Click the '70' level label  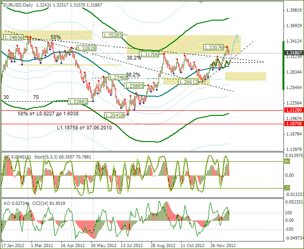tap(36, 97)
